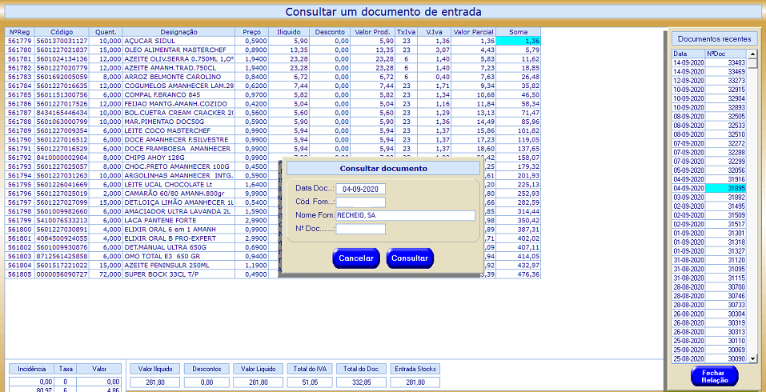Click the Consultar button in dialog

pyautogui.click(x=410, y=258)
